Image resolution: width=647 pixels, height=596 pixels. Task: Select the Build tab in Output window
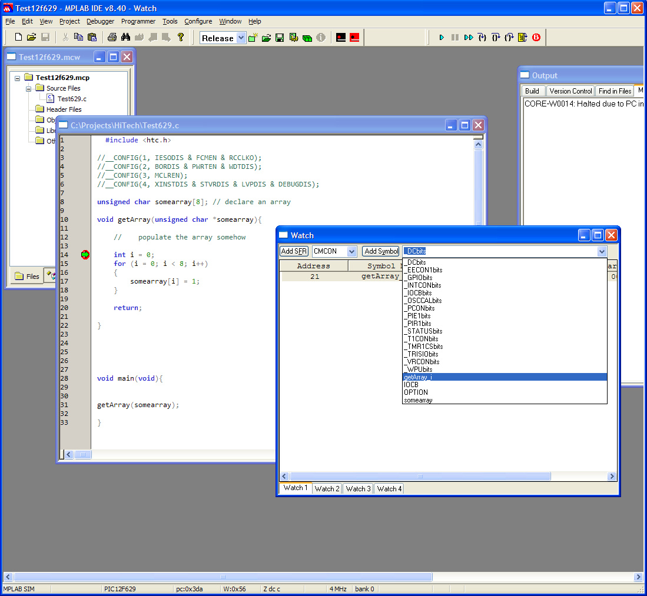pyautogui.click(x=532, y=91)
